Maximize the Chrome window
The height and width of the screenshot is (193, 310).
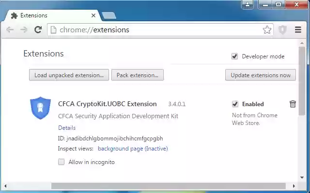coord(279,4)
